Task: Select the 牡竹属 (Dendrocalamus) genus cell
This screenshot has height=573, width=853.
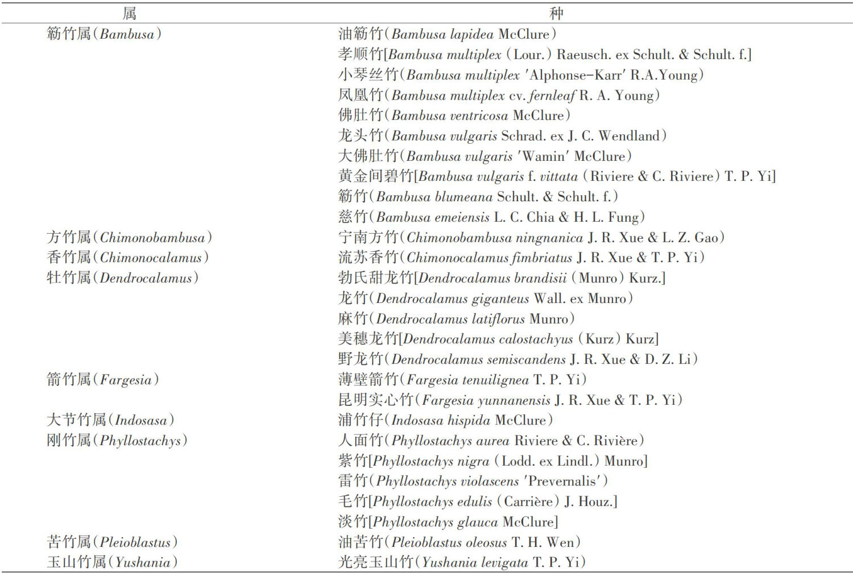Action: click(x=122, y=278)
